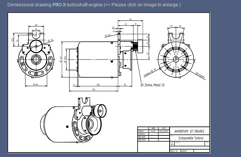Click the side view engine drawing in center

coord(99,60)
